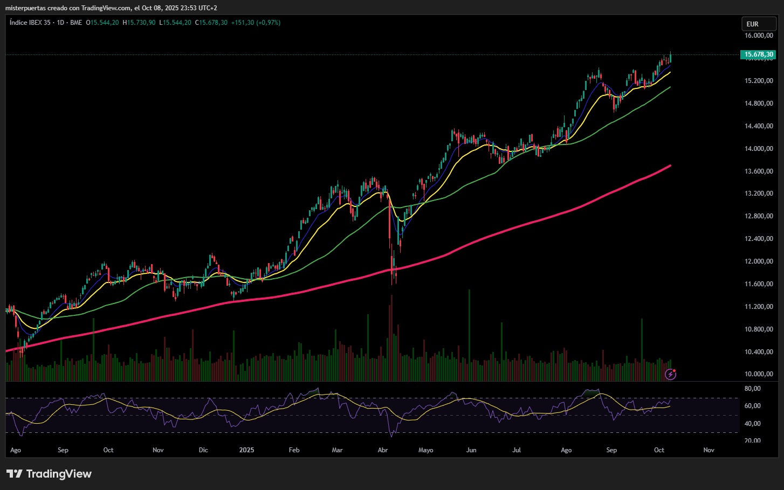This screenshot has width=784, height=490.
Task: Click the Mar label on time axis
Action: tap(337, 450)
